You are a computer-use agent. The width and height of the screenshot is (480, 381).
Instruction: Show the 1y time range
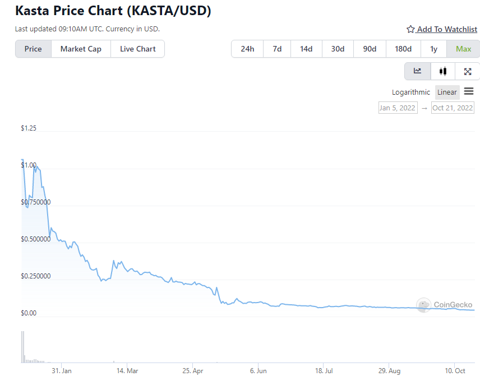tap(434, 49)
